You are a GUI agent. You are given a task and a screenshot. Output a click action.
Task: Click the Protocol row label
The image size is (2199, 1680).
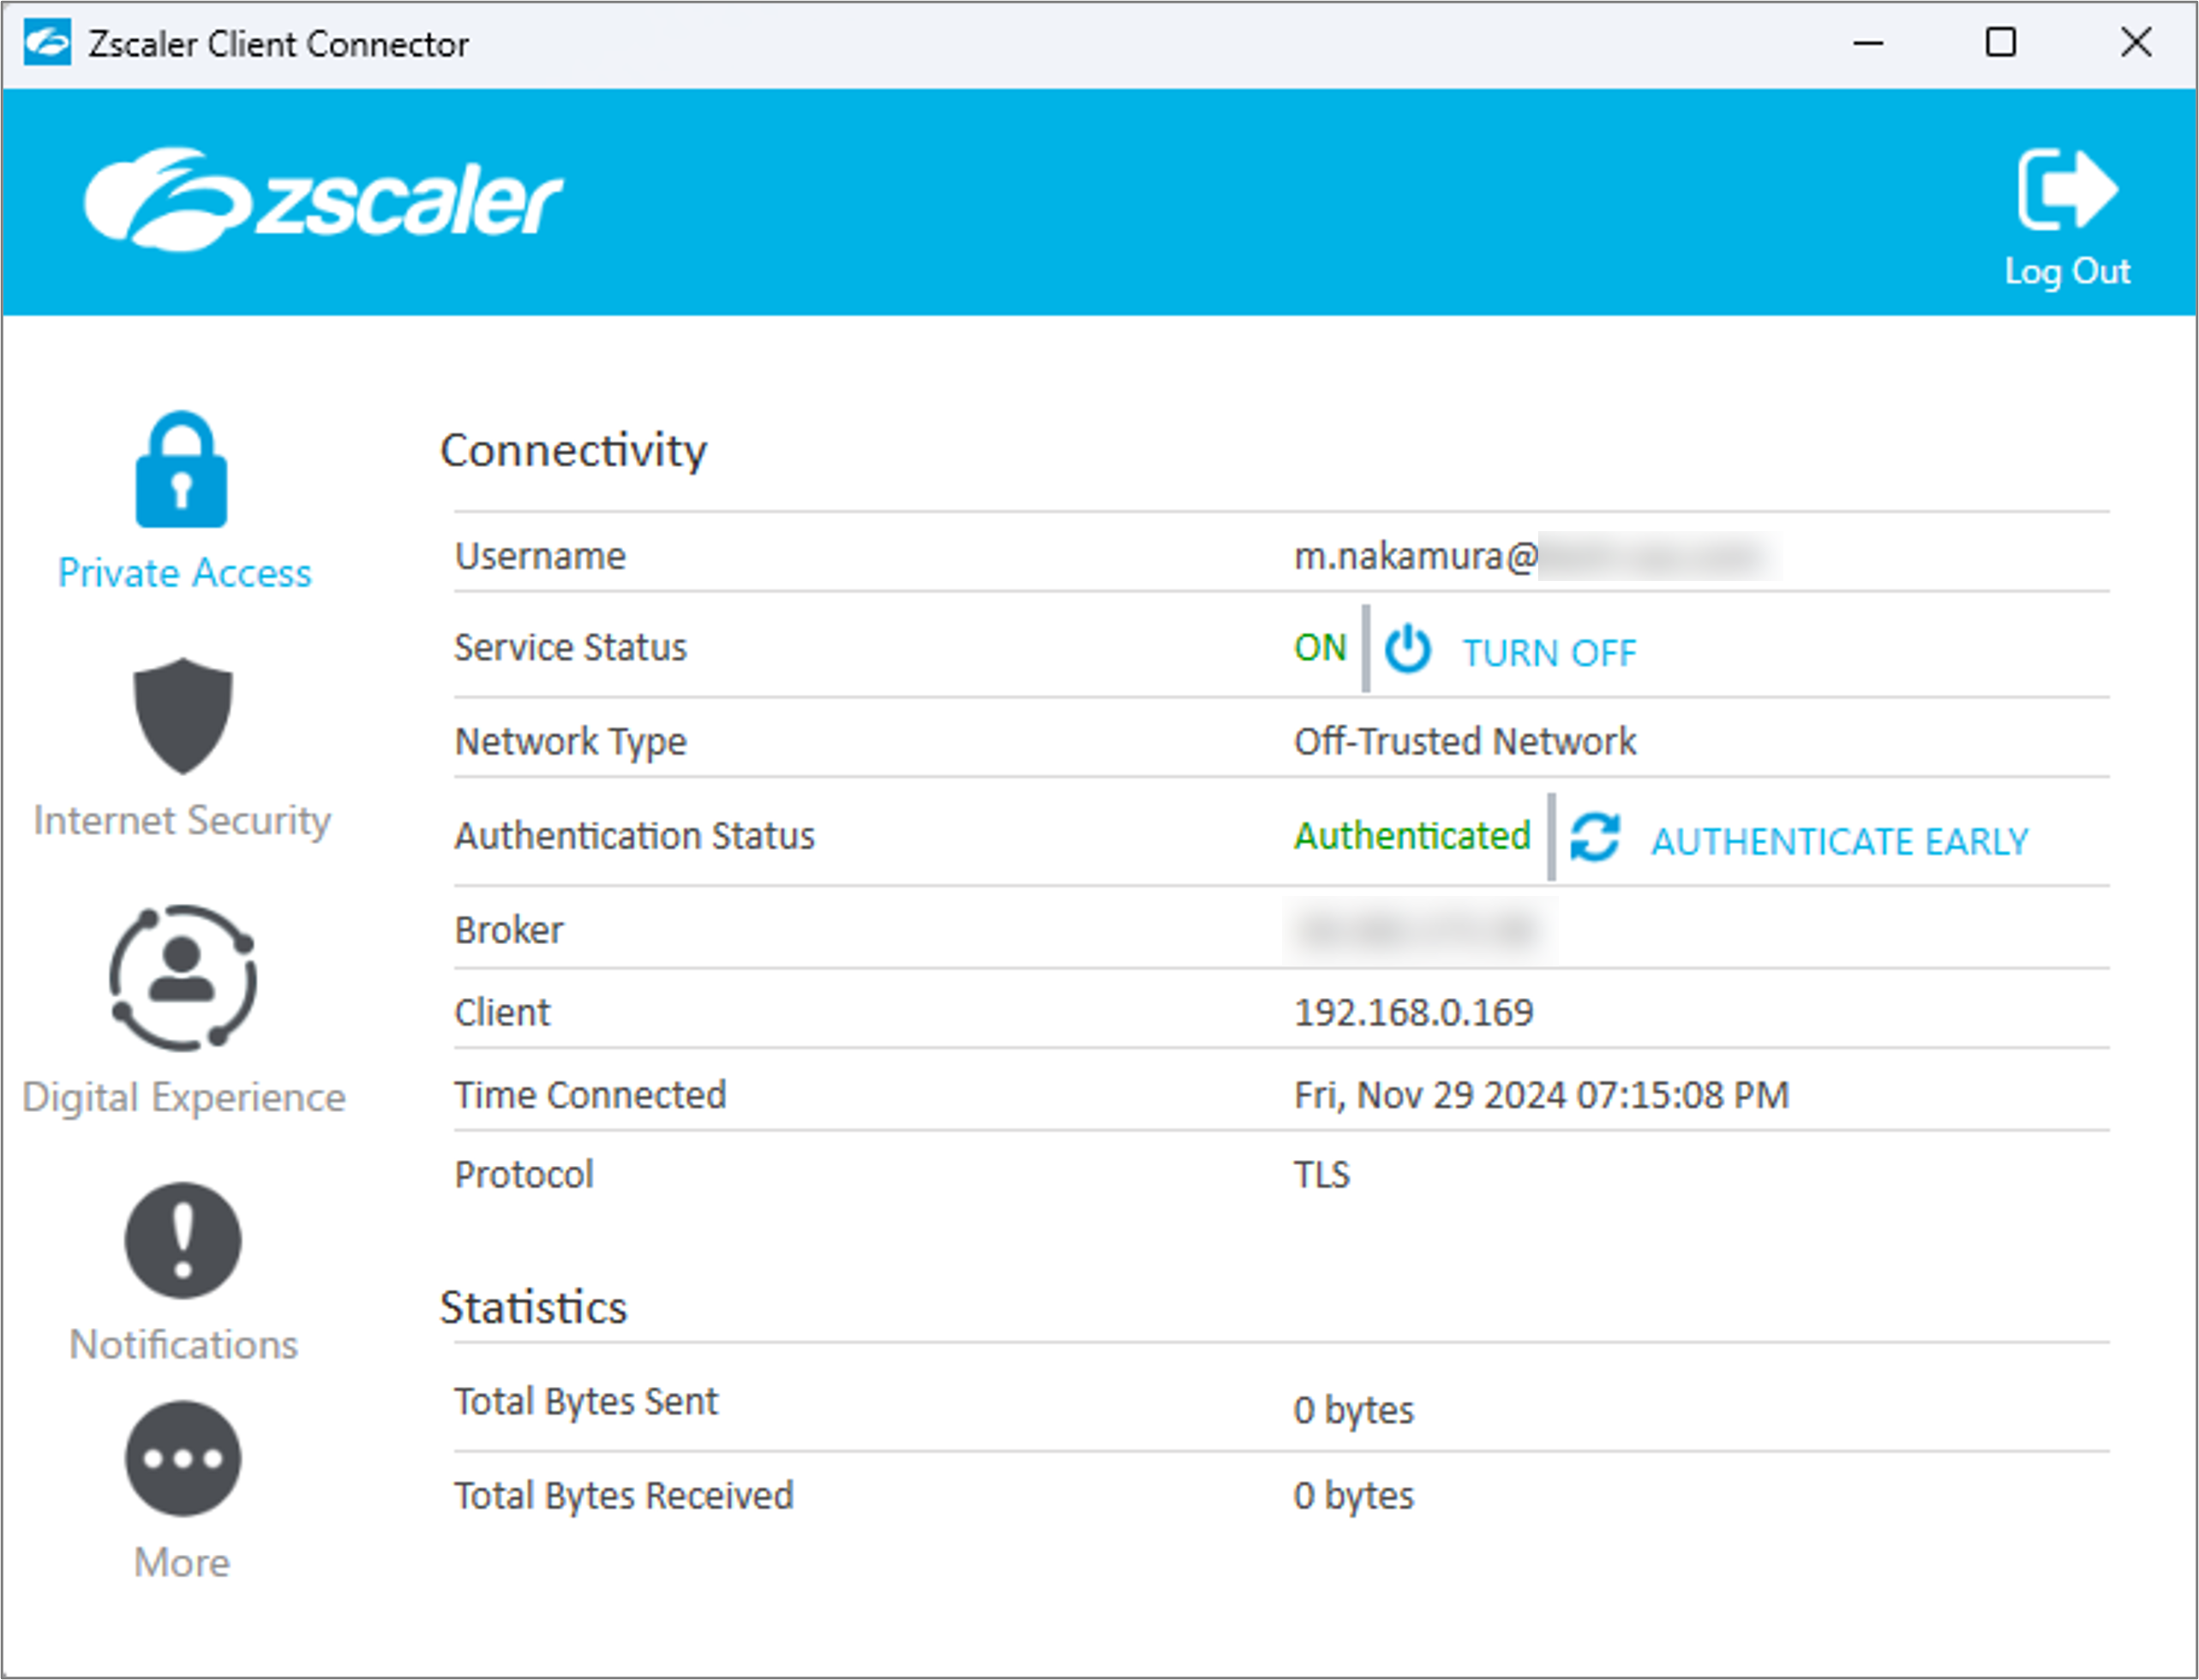pos(524,1174)
